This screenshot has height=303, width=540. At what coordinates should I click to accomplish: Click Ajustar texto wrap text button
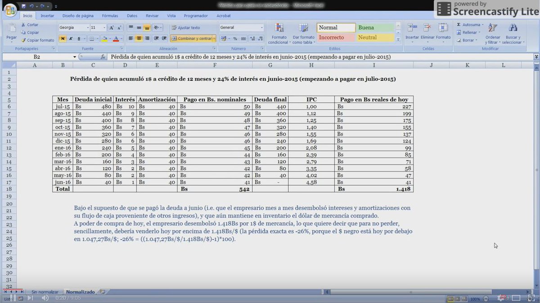[x=186, y=28]
